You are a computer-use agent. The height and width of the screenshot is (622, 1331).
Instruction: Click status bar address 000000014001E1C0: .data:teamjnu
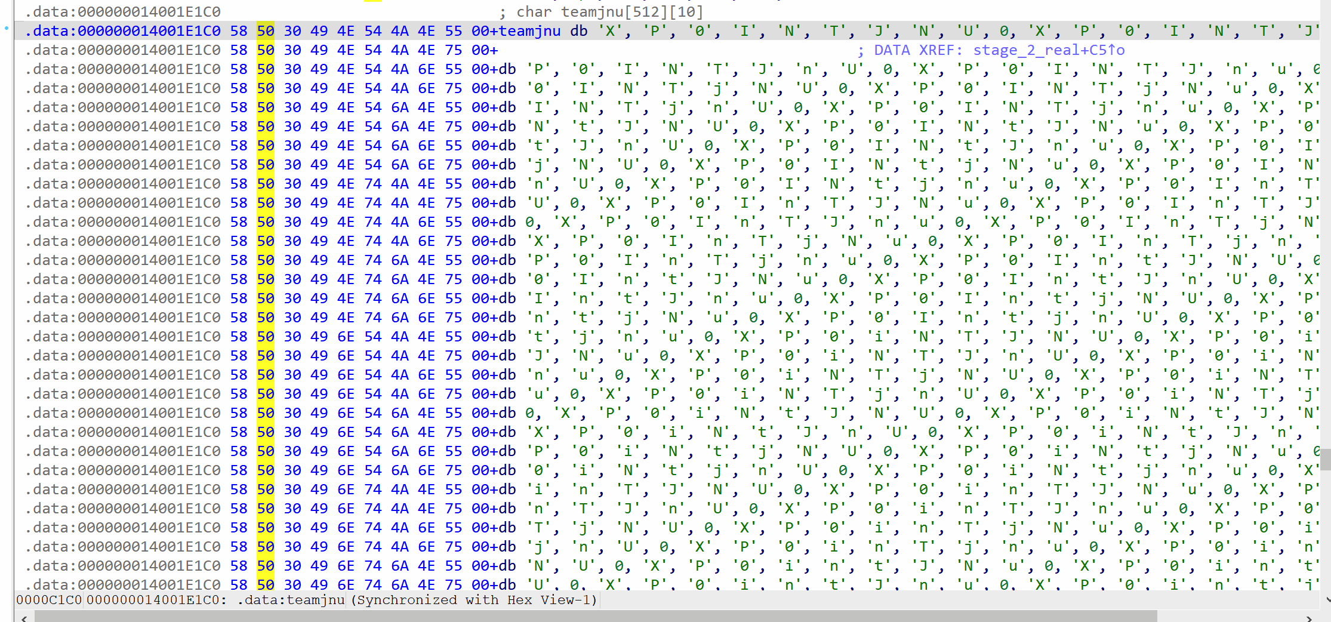tap(215, 600)
